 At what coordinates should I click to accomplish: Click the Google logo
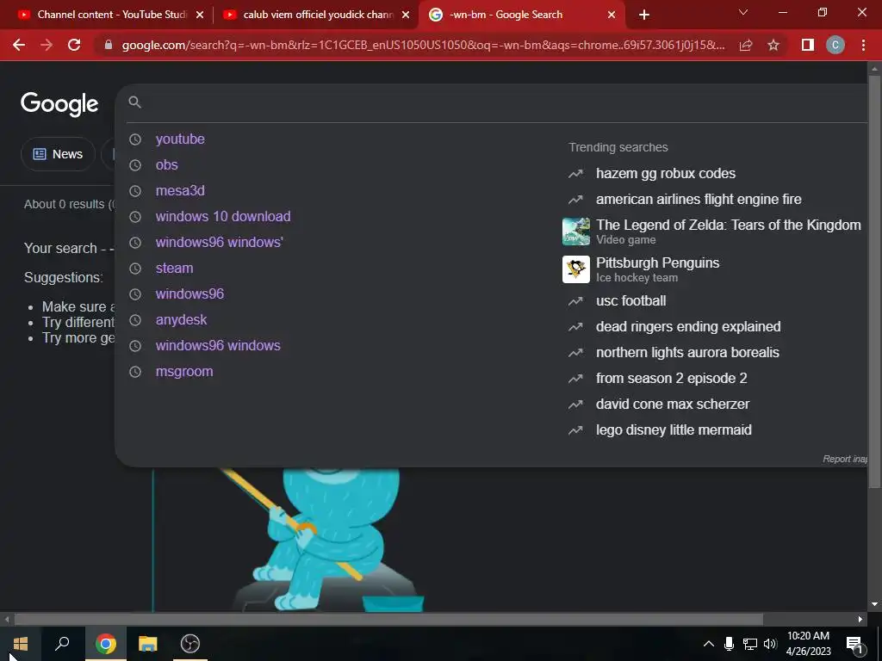[59, 104]
